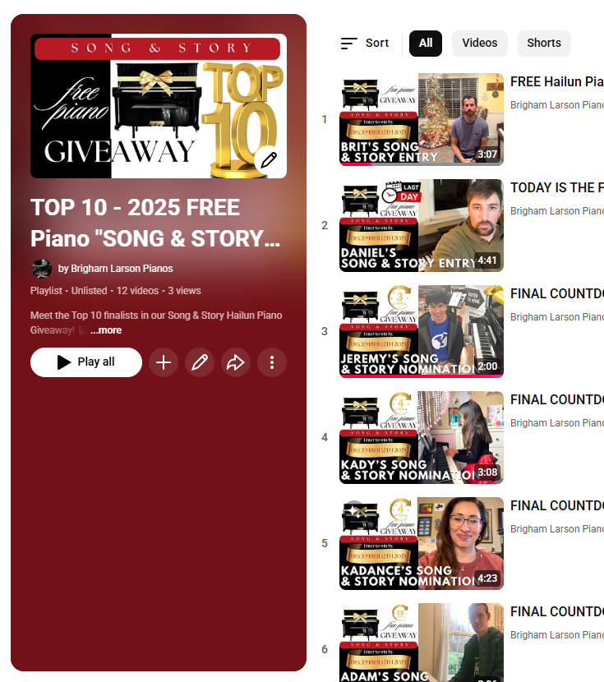Switch to the Videos filter chip
This screenshot has height=682, width=604.
pos(480,43)
